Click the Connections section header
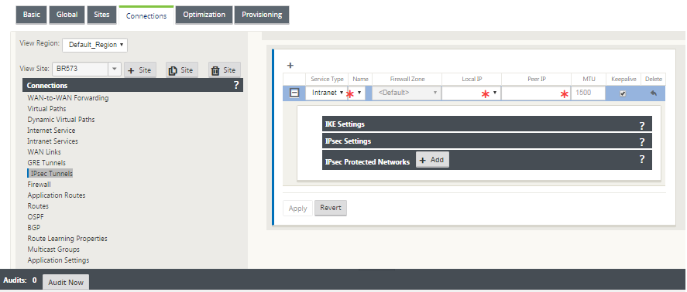This screenshot has width=687, height=292. point(132,85)
